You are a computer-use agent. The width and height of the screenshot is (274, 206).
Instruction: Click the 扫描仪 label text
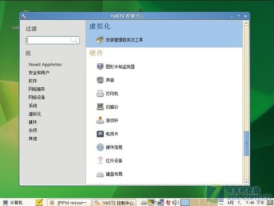(112, 107)
